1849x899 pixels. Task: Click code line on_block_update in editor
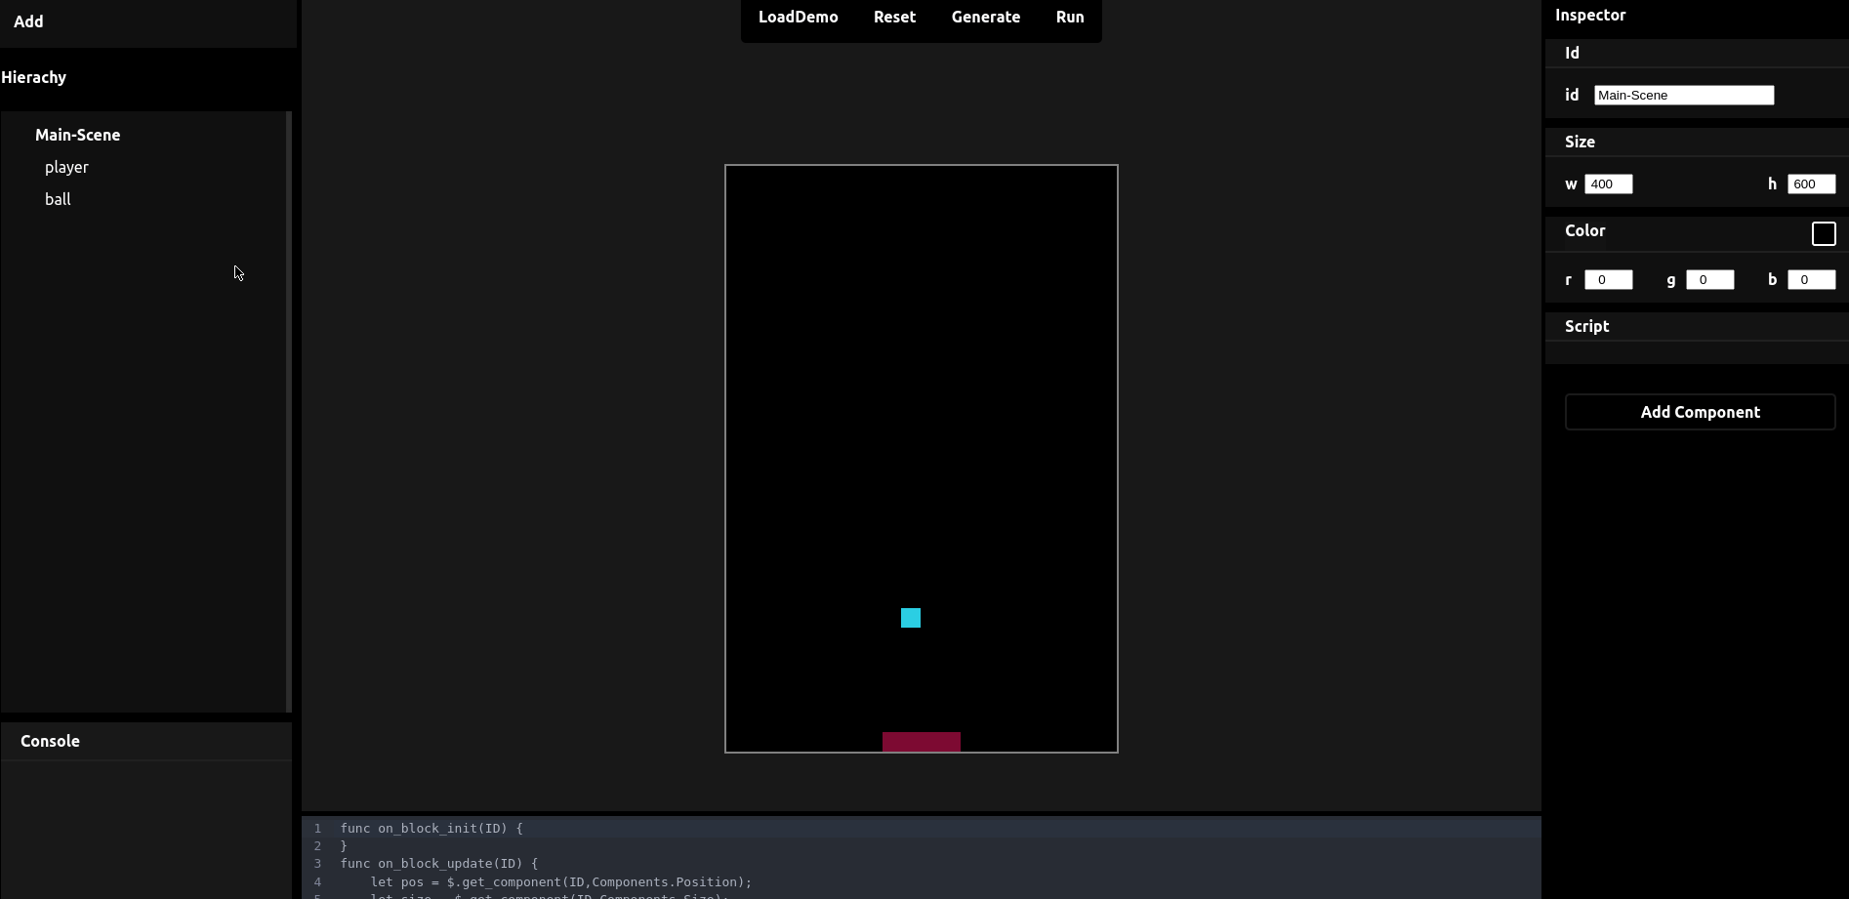pyautogui.click(x=439, y=863)
